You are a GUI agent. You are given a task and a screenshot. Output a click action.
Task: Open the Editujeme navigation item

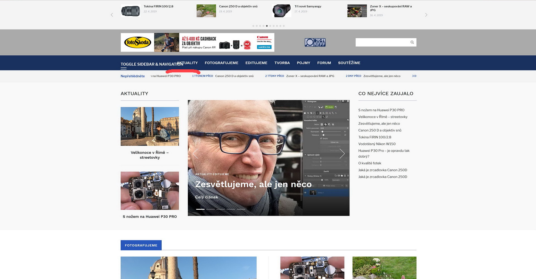point(256,63)
